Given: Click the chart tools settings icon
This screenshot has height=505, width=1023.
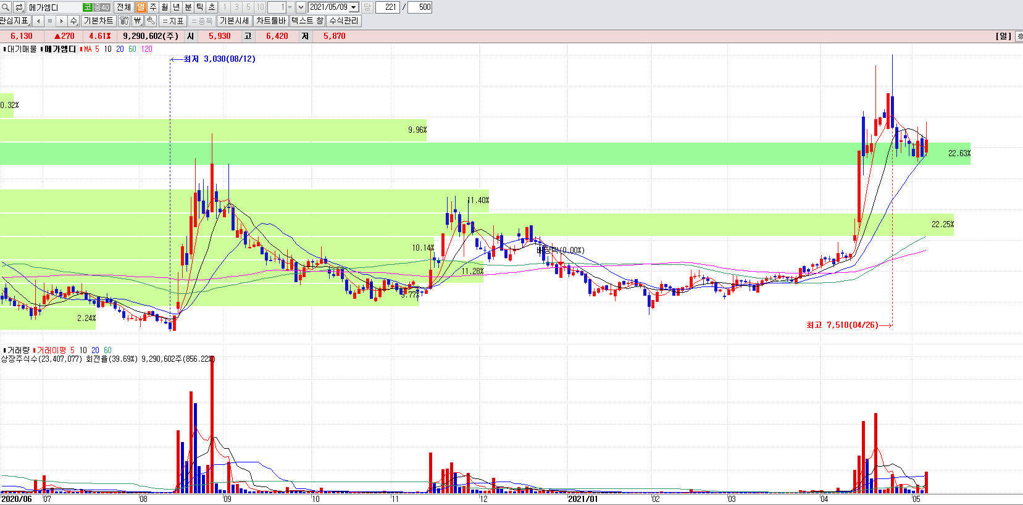Looking at the screenshot, I should coord(124,21).
